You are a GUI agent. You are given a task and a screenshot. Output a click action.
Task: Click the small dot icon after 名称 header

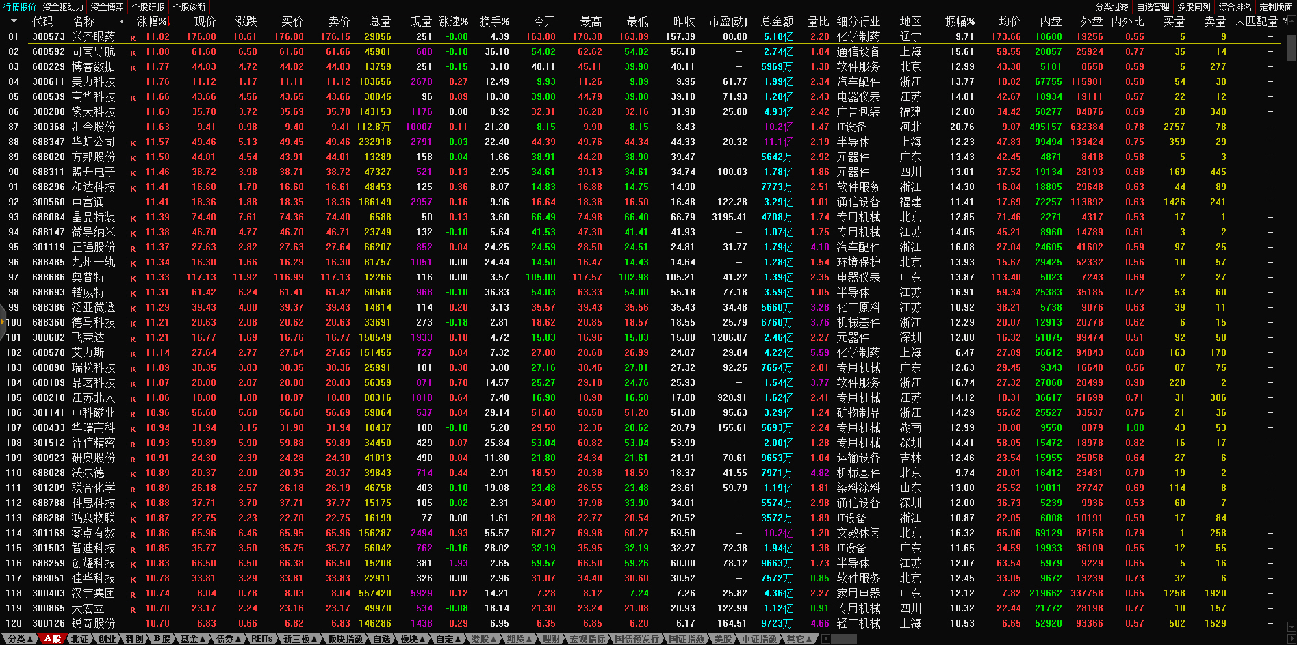pyautogui.click(x=122, y=22)
